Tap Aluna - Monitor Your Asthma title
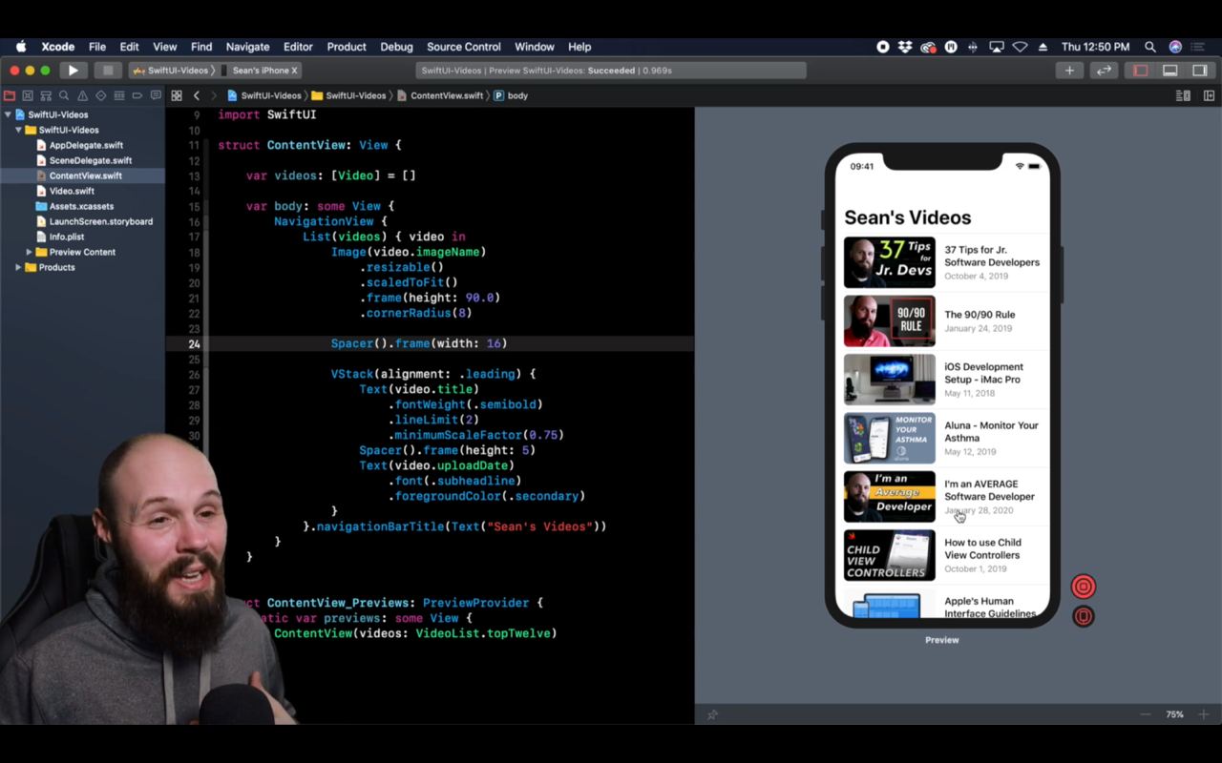 [x=991, y=432]
